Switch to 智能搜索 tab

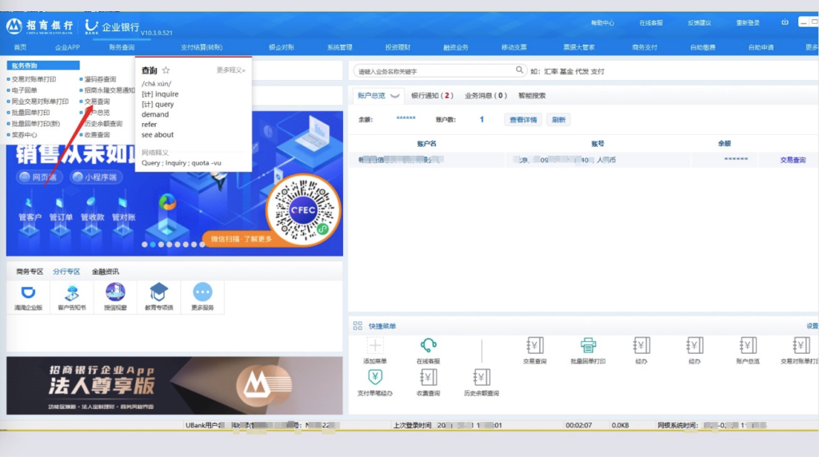(532, 95)
